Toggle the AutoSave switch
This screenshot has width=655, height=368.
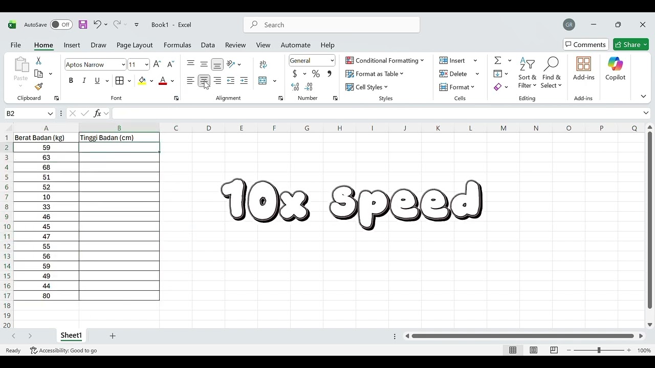tap(61, 25)
